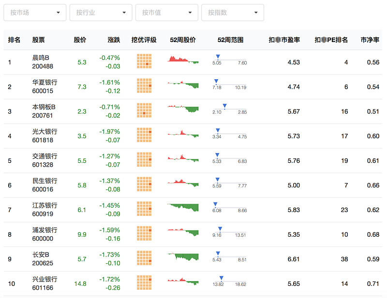Open stock 民生银行 600016

45,185
